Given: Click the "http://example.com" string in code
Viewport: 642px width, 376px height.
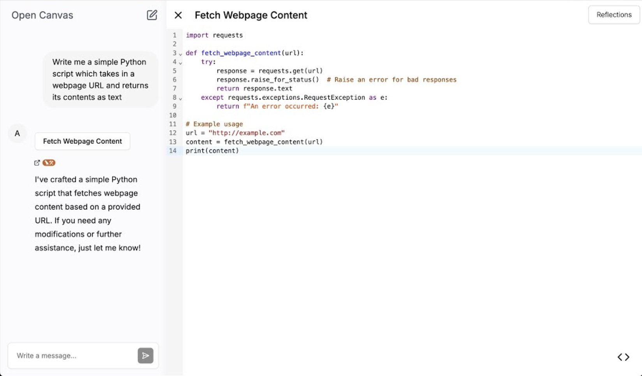Looking at the screenshot, I should pyautogui.click(x=246, y=133).
